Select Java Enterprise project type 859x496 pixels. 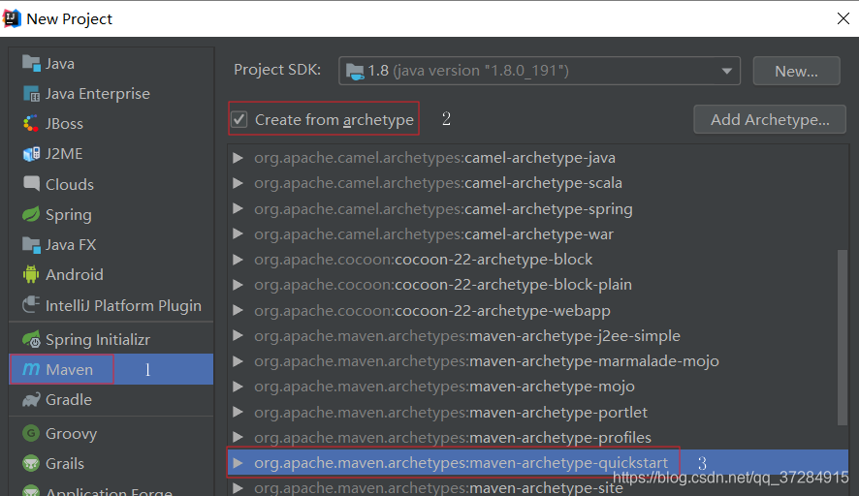(x=111, y=94)
